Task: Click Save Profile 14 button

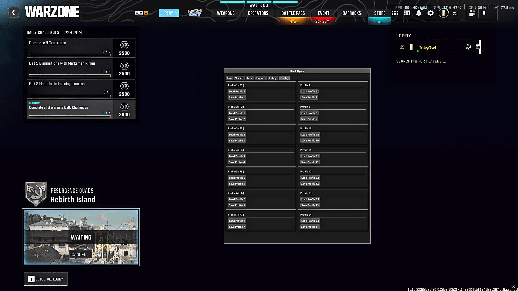Action: [x=310, y=227]
